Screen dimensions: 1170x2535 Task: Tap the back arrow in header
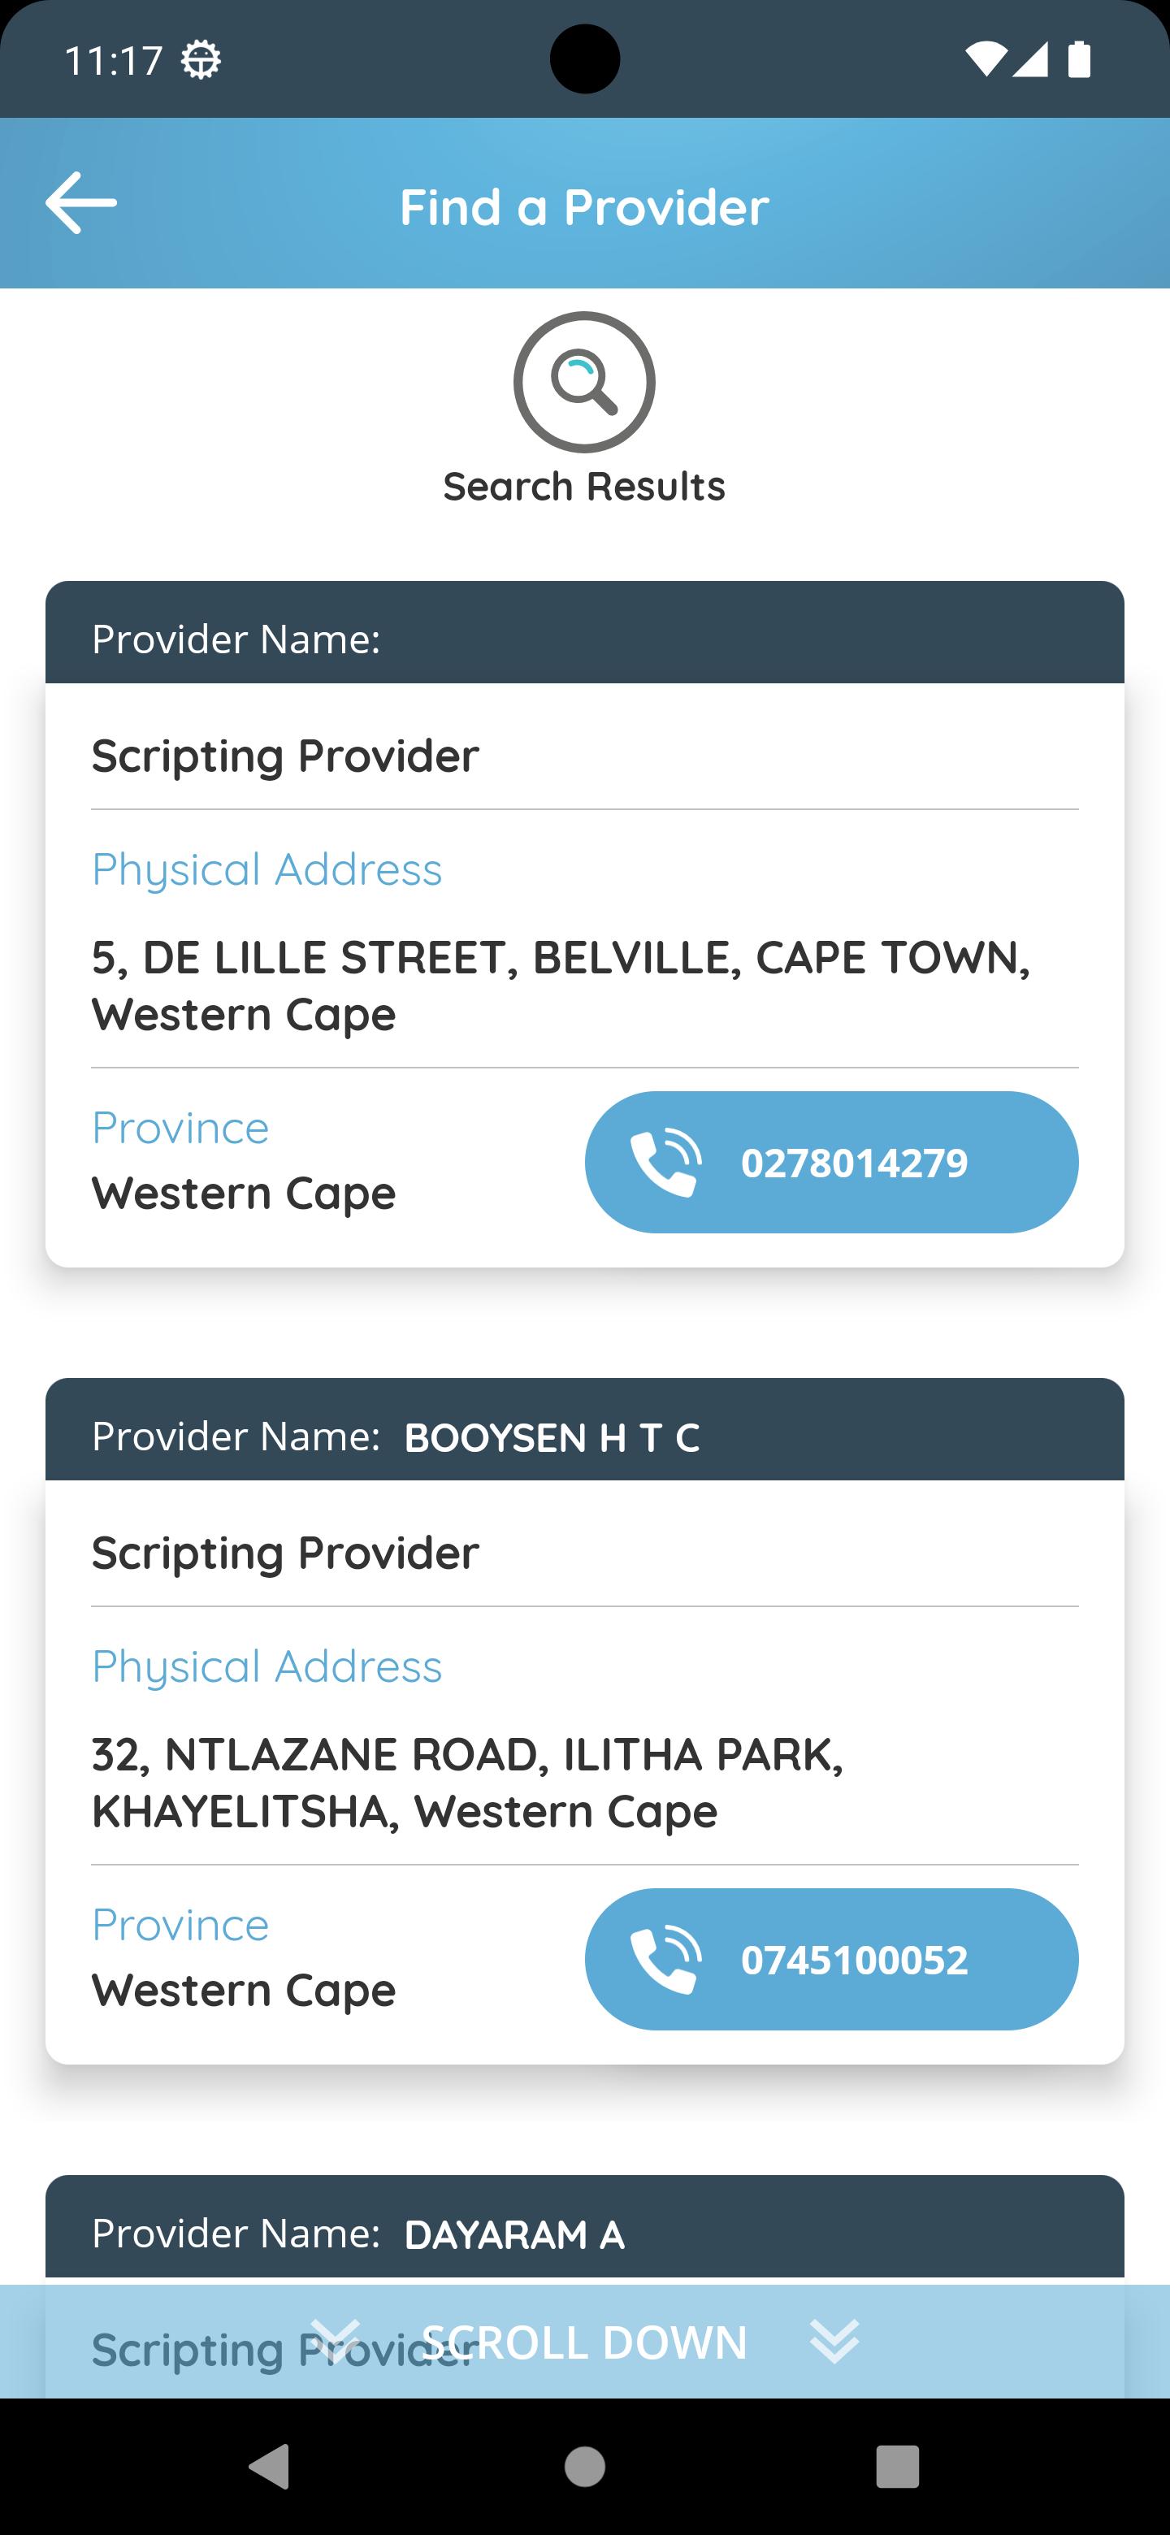click(x=80, y=203)
